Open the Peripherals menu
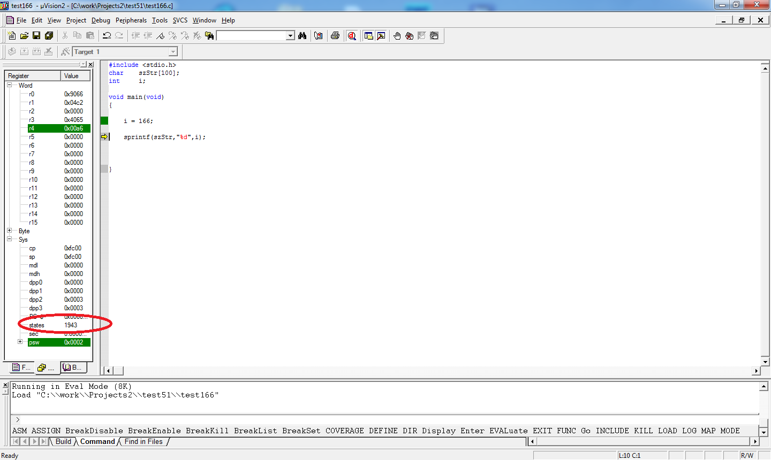This screenshot has width=771, height=460. [x=131, y=20]
